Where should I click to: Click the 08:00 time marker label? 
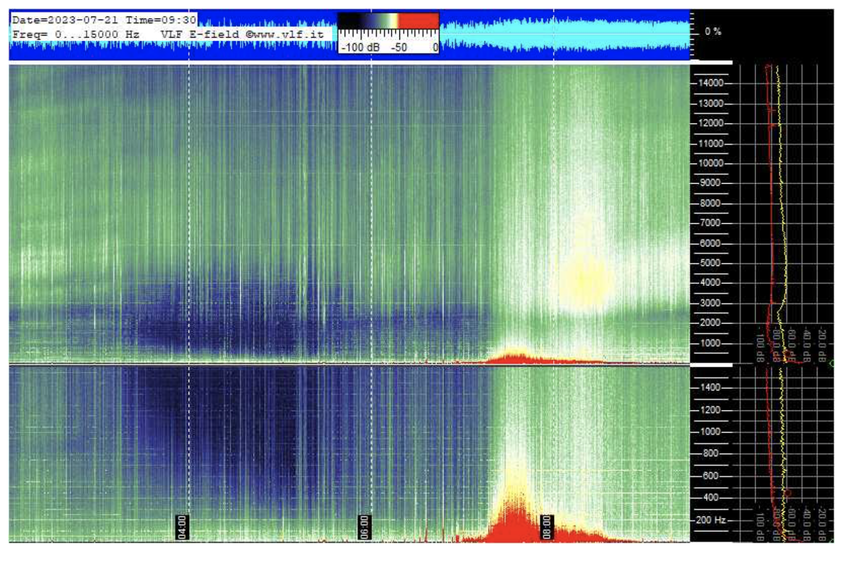[546, 527]
